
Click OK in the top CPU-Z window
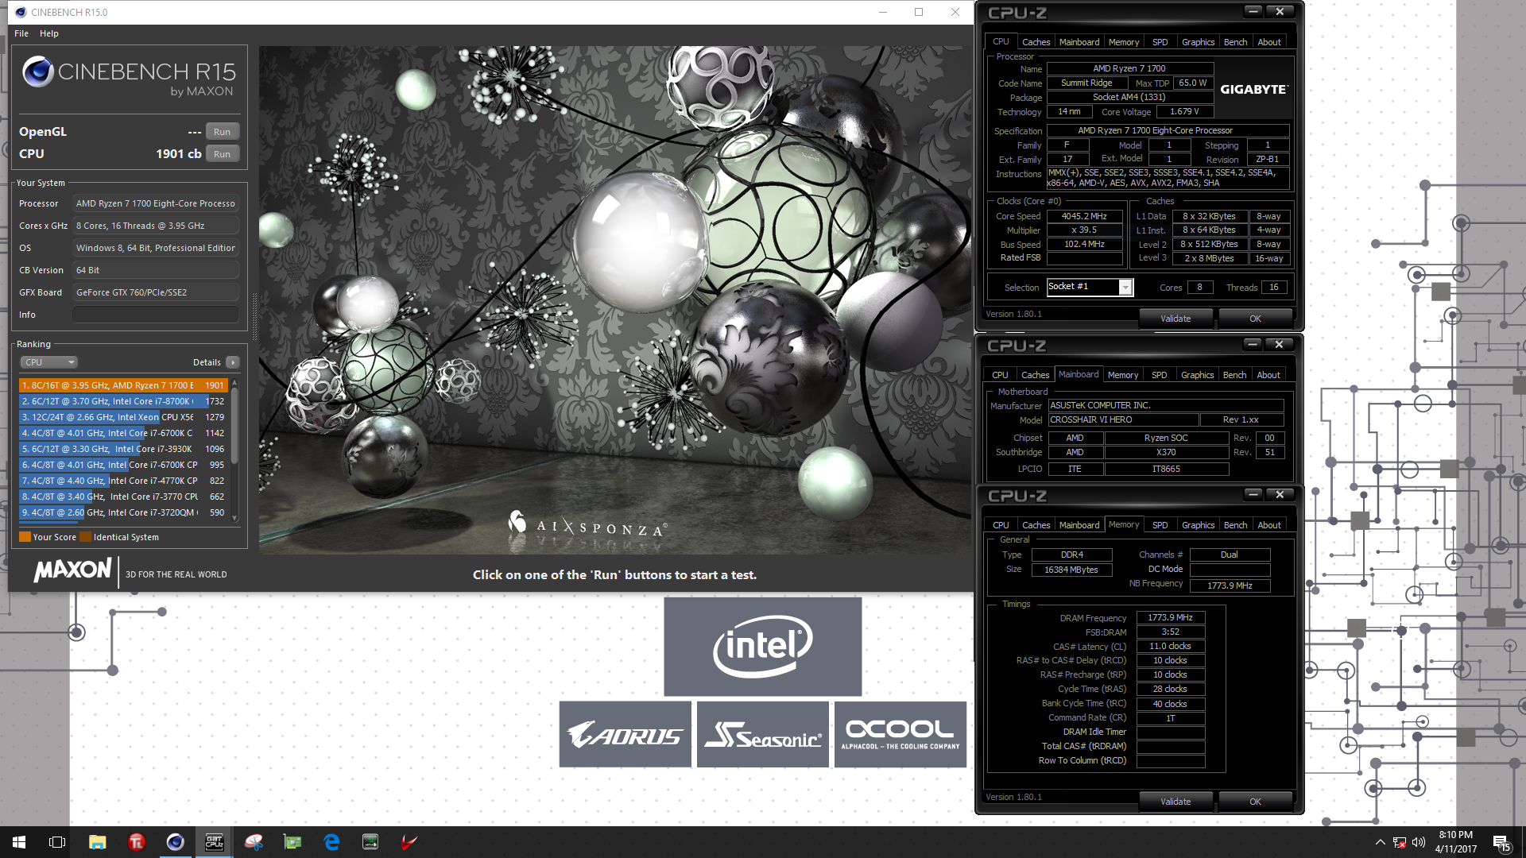coord(1255,319)
